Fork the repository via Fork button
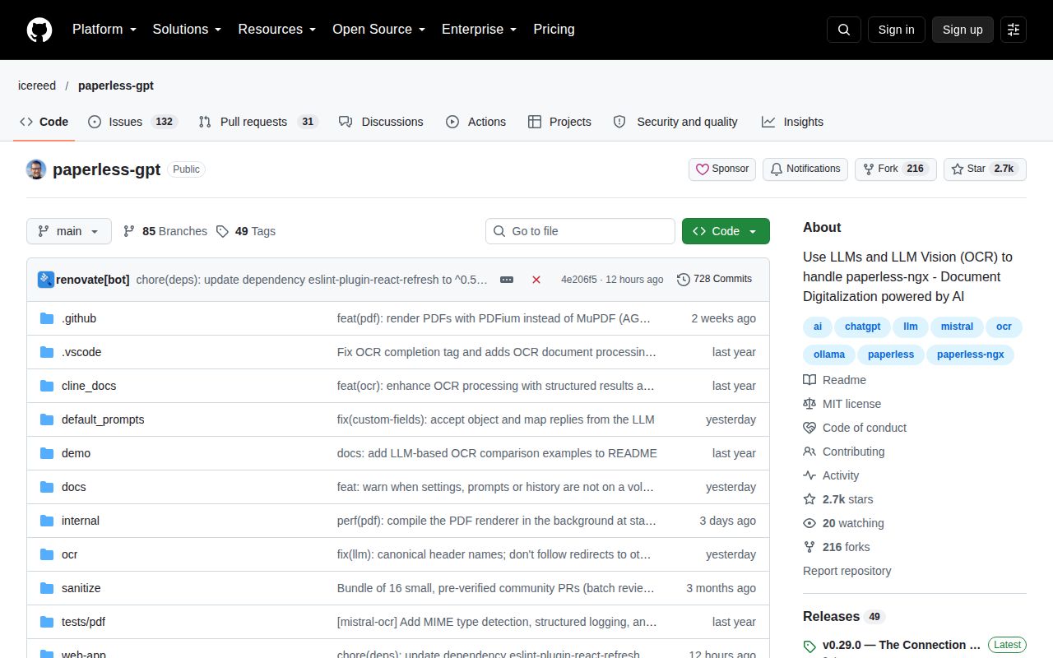 click(896, 169)
